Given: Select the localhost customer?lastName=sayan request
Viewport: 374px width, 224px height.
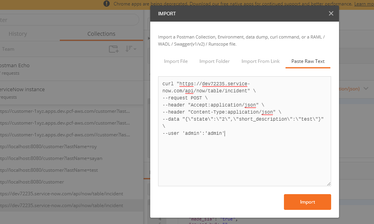Looking at the screenshot, I should point(50,158).
